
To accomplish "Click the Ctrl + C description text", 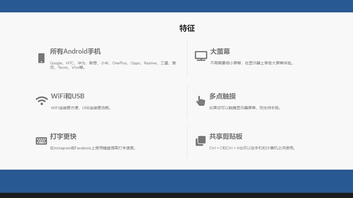I will [253, 148].
